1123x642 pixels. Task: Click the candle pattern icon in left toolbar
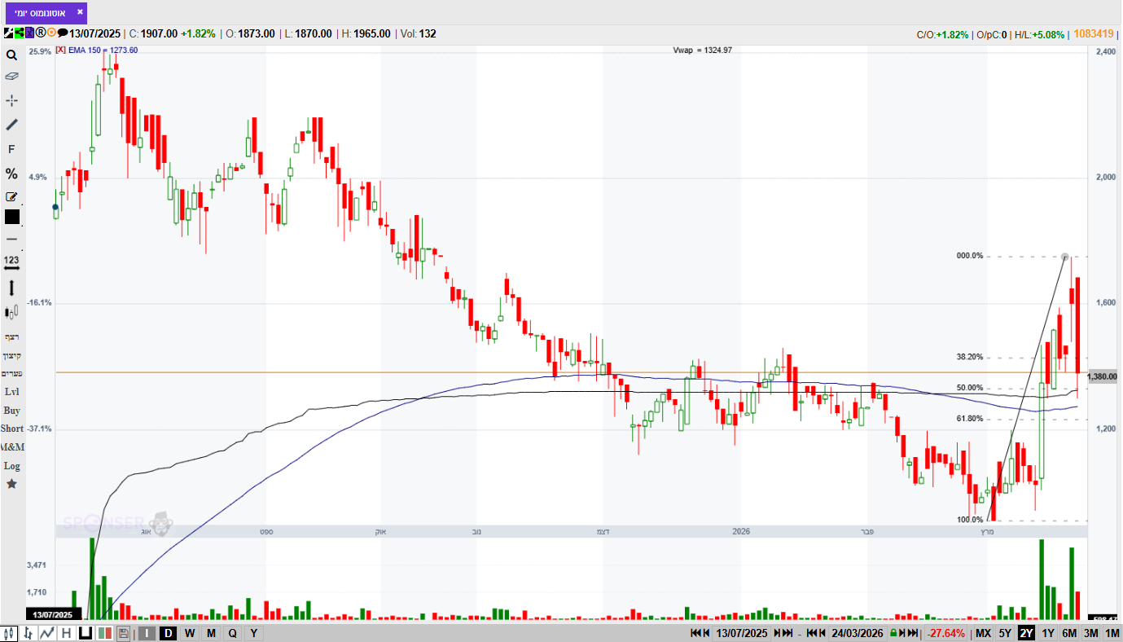[11, 312]
